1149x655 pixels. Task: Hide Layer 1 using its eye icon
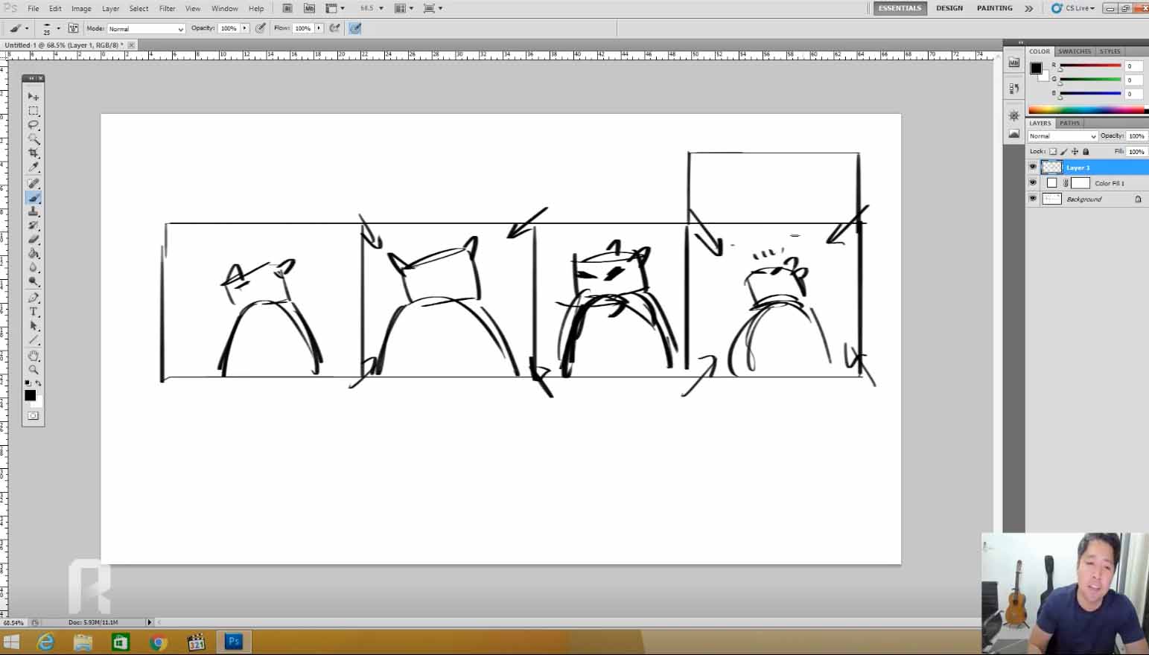point(1033,167)
